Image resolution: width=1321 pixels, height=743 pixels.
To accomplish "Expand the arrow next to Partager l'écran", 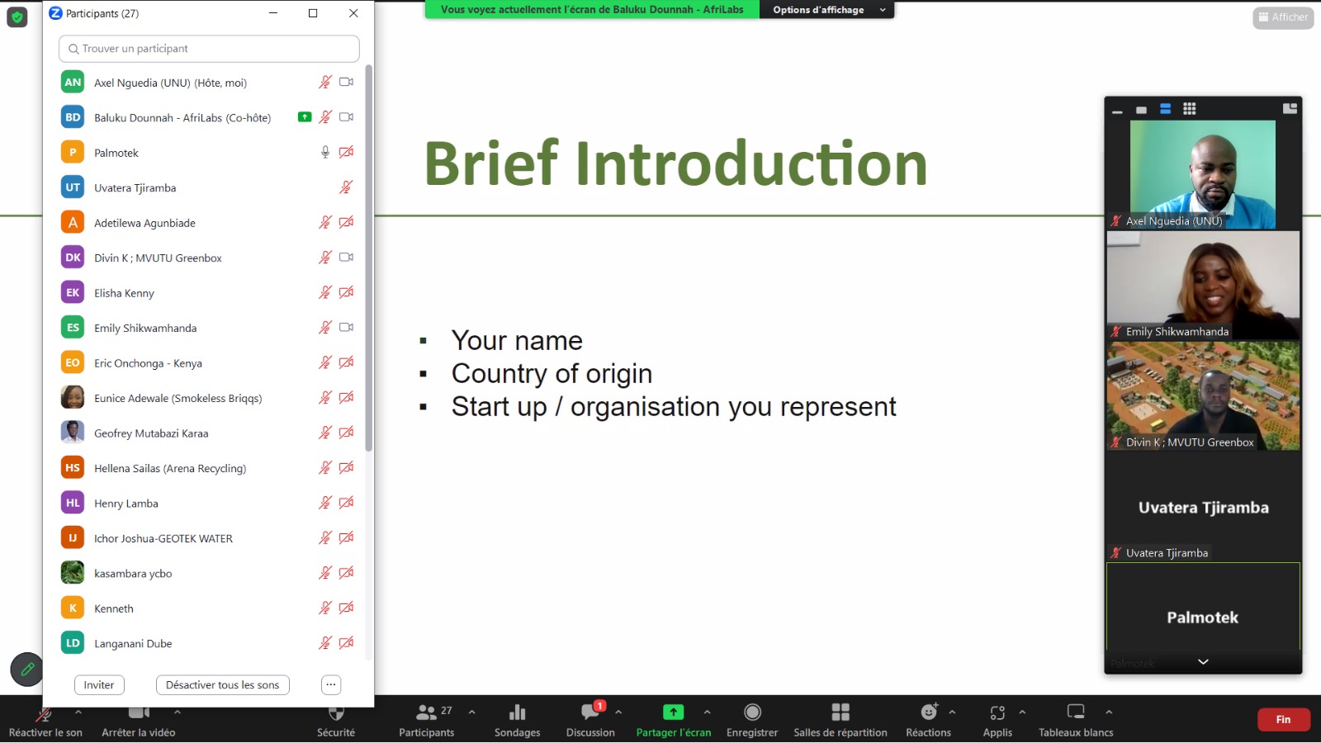I will tap(707, 712).
